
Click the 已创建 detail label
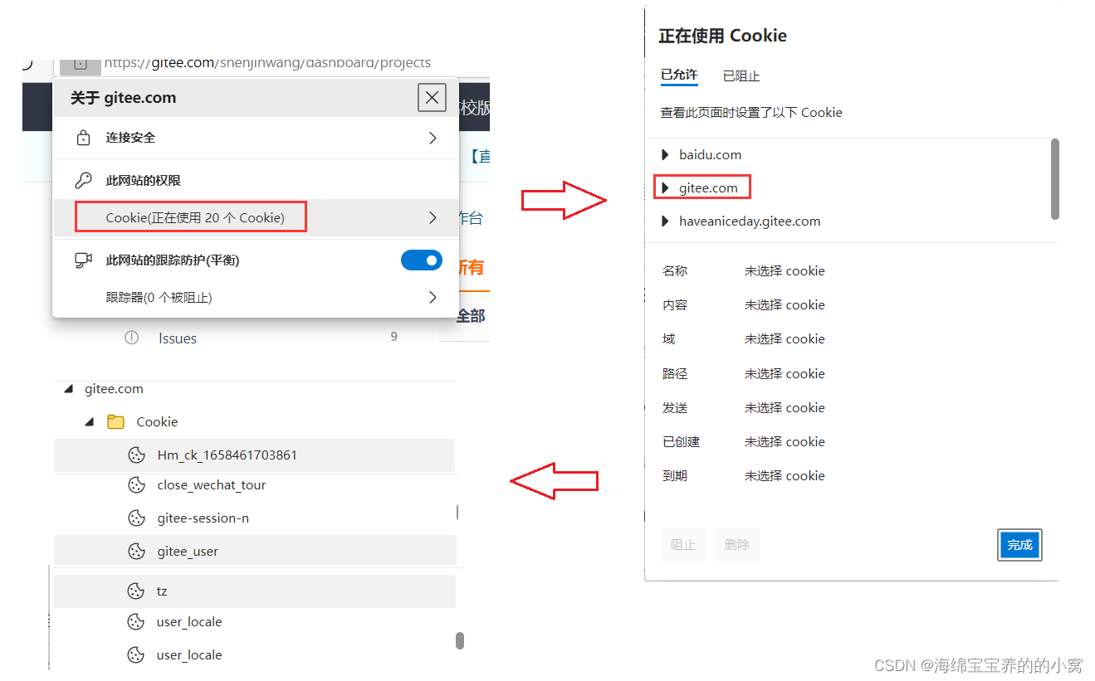[682, 442]
